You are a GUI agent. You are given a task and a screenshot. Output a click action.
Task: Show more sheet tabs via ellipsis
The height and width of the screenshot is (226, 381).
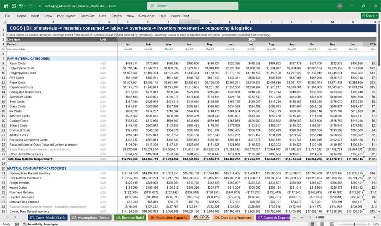coord(294,218)
